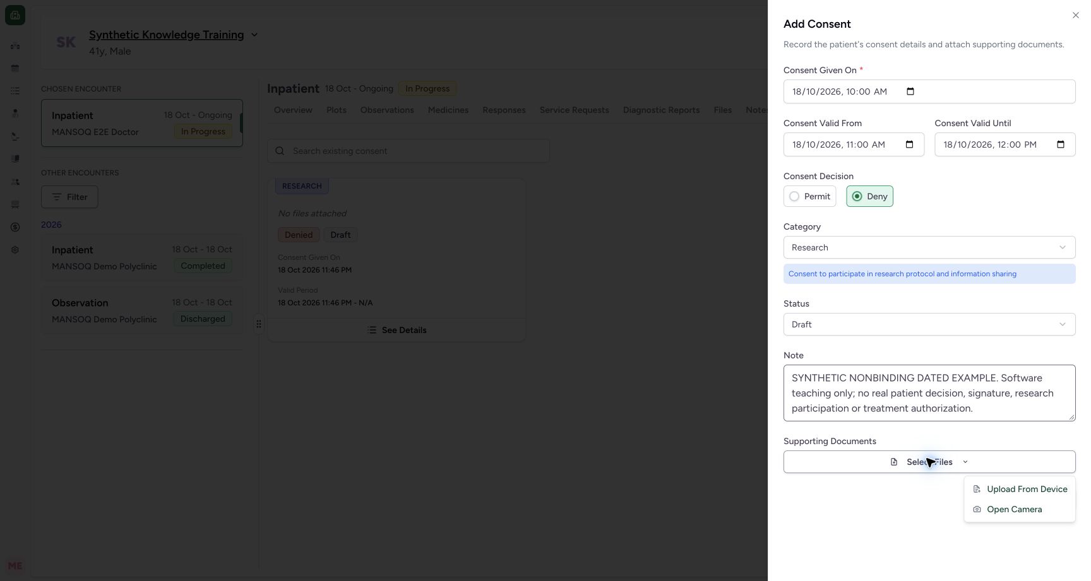Open the list icon in left sidebar
Screen dimensions: 1091x581
click(15, 91)
